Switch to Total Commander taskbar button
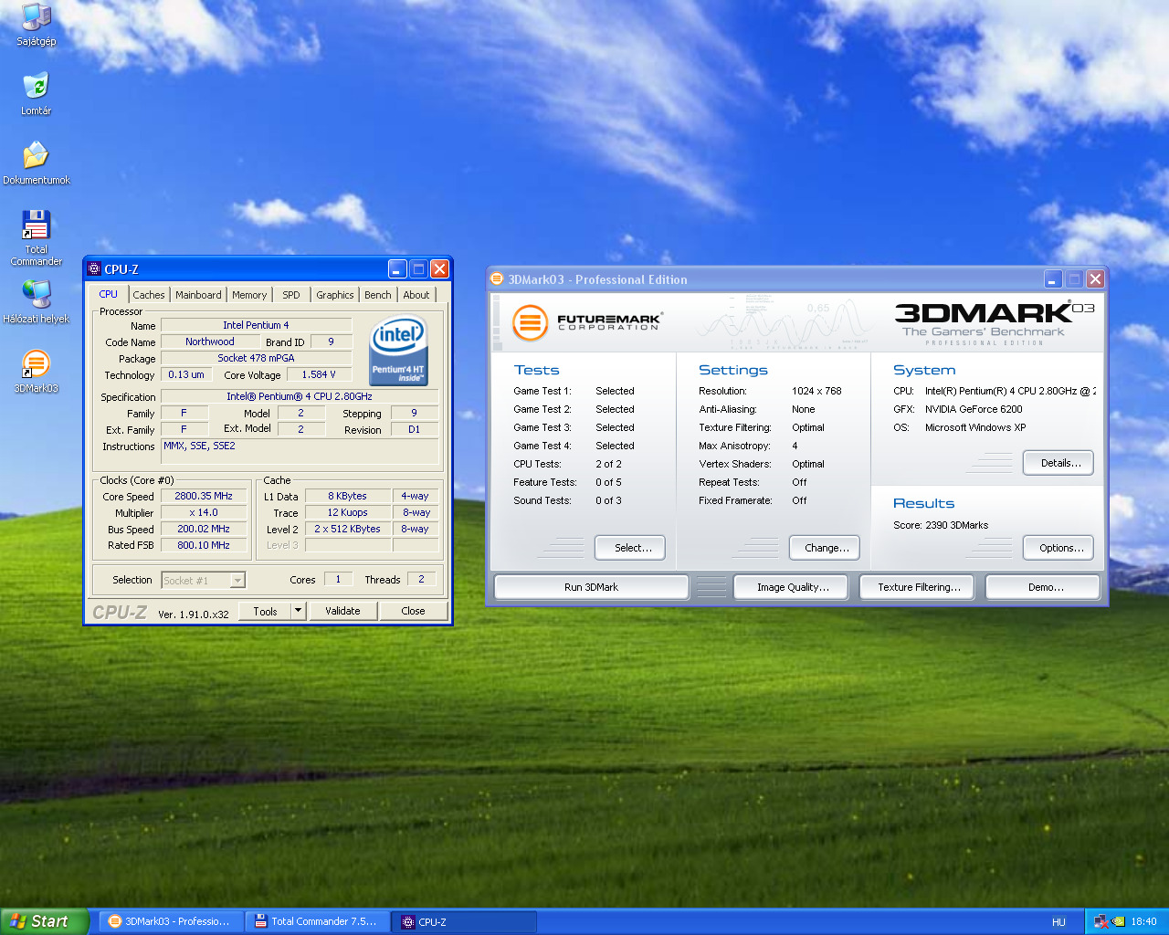Image resolution: width=1169 pixels, height=935 pixels. pyautogui.click(x=317, y=921)
